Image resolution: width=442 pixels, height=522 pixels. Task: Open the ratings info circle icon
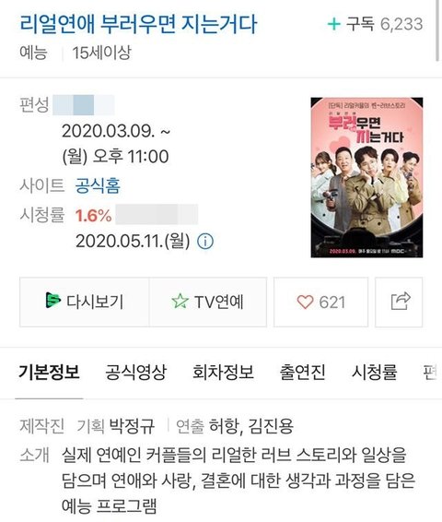[x=205, y=241]
